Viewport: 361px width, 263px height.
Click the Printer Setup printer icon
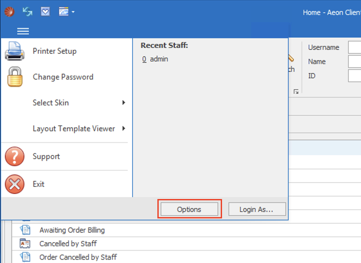[15, 51]
